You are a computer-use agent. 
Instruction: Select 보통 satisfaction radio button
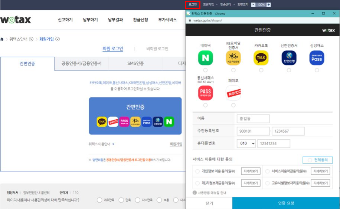click(x=159, y=200)
